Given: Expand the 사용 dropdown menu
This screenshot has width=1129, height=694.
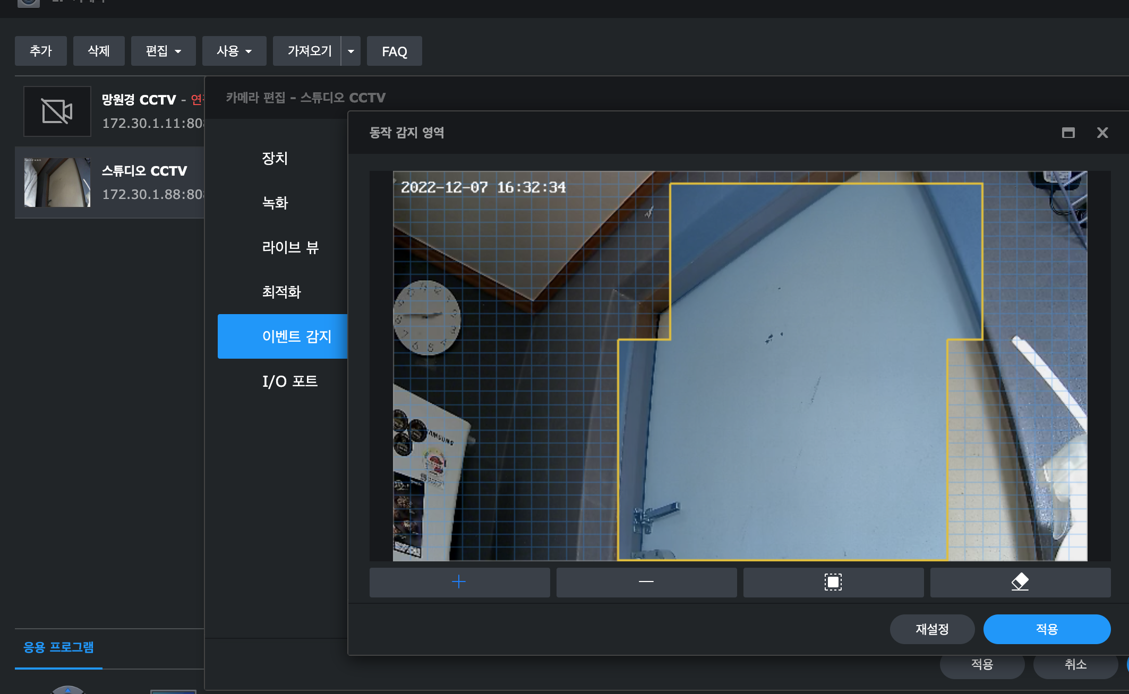Looking at the screenshot, I should pyautogui.click(x=234, y=51).
